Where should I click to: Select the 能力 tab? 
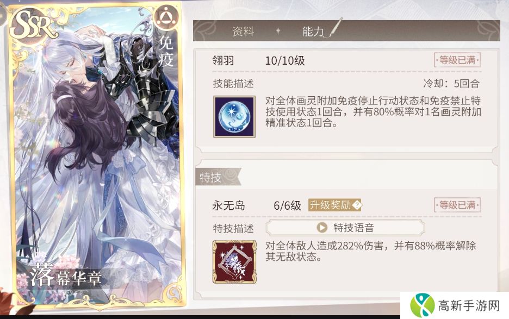pyautogui.click(x=313, y=32)
